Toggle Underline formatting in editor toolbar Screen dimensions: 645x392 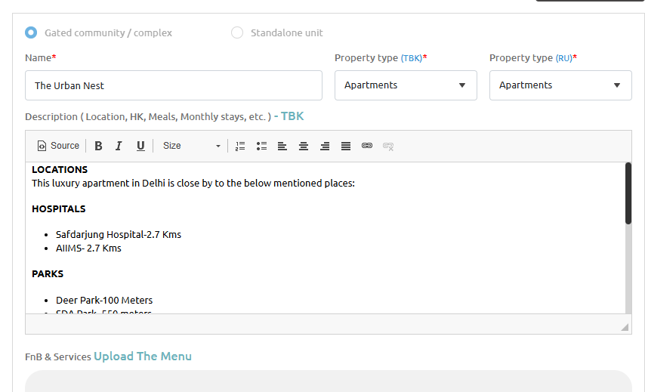[x=140, y=146]
